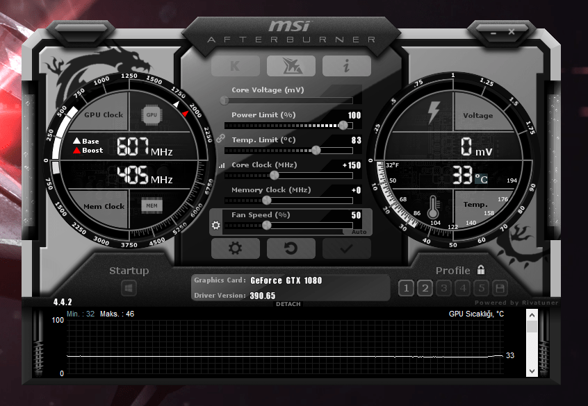Click the Core Clock value +150

point(352,165)
